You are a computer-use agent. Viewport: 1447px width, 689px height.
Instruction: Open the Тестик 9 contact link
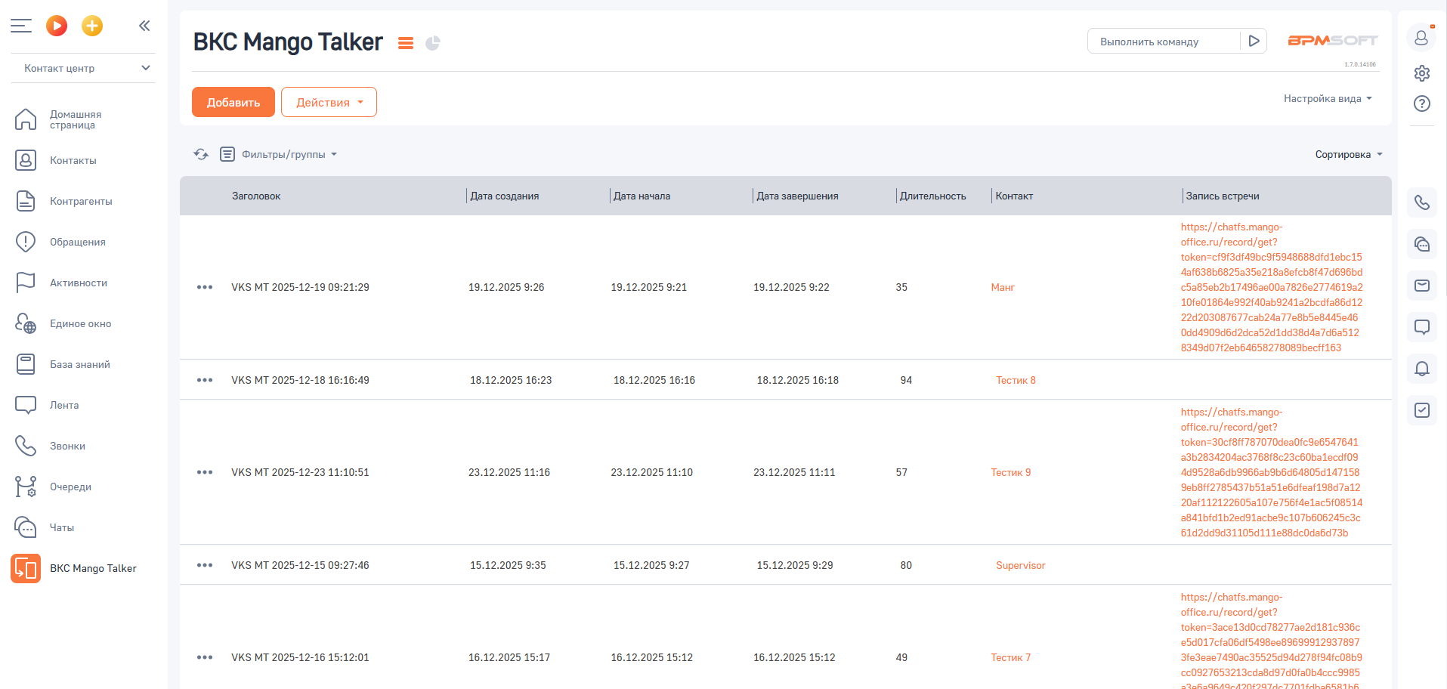(1011, 472)
